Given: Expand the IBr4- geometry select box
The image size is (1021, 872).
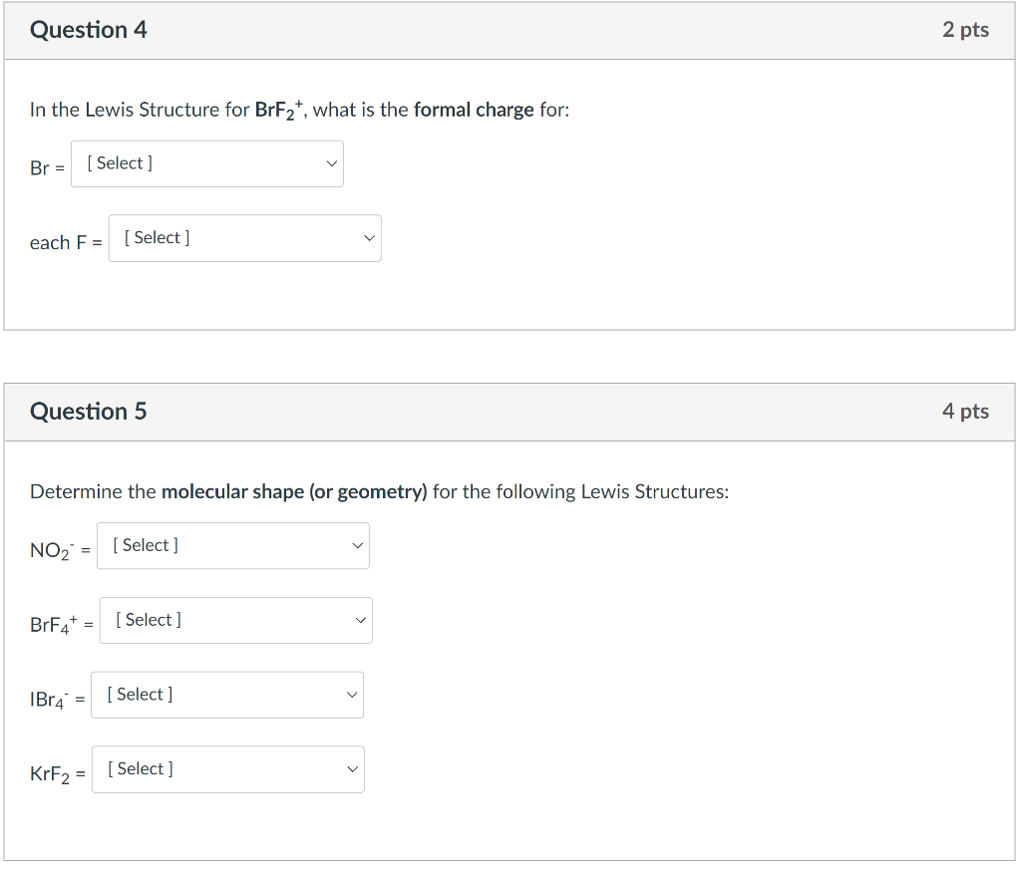Looking at the screenshot, I should (226, 695).
